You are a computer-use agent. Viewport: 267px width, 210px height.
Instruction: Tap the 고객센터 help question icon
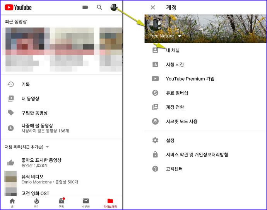pyautogui.click(x=155, y=169)
